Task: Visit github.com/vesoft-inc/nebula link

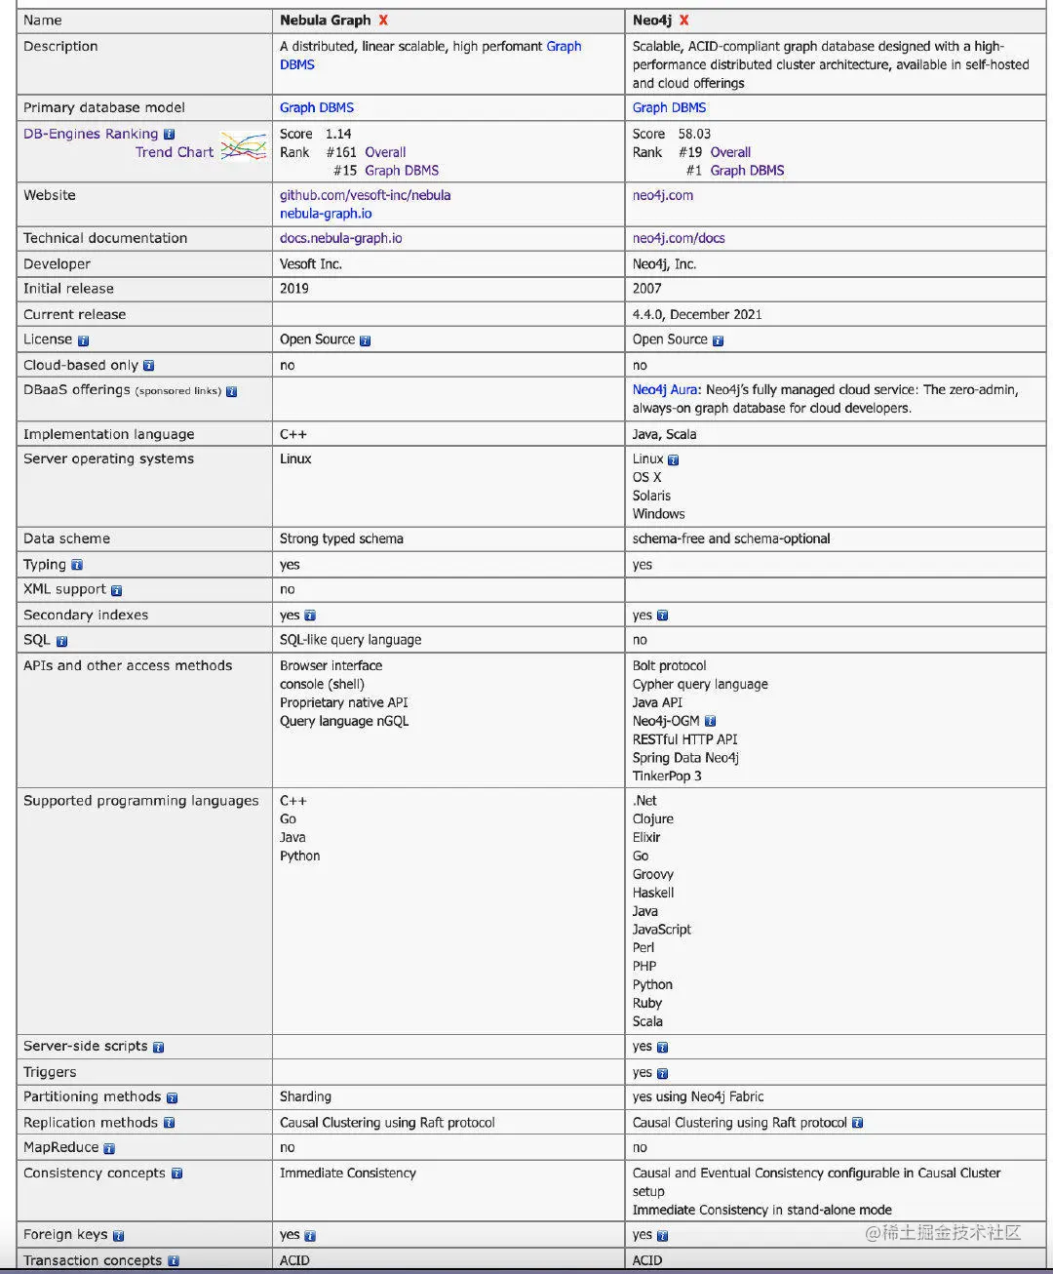Action: point(365,195)
